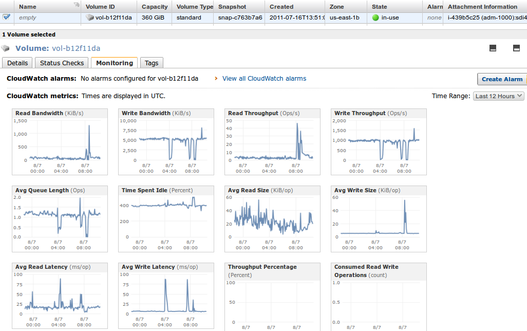
Task: Click the green in-use state indicator
Action: coord(375,17)
